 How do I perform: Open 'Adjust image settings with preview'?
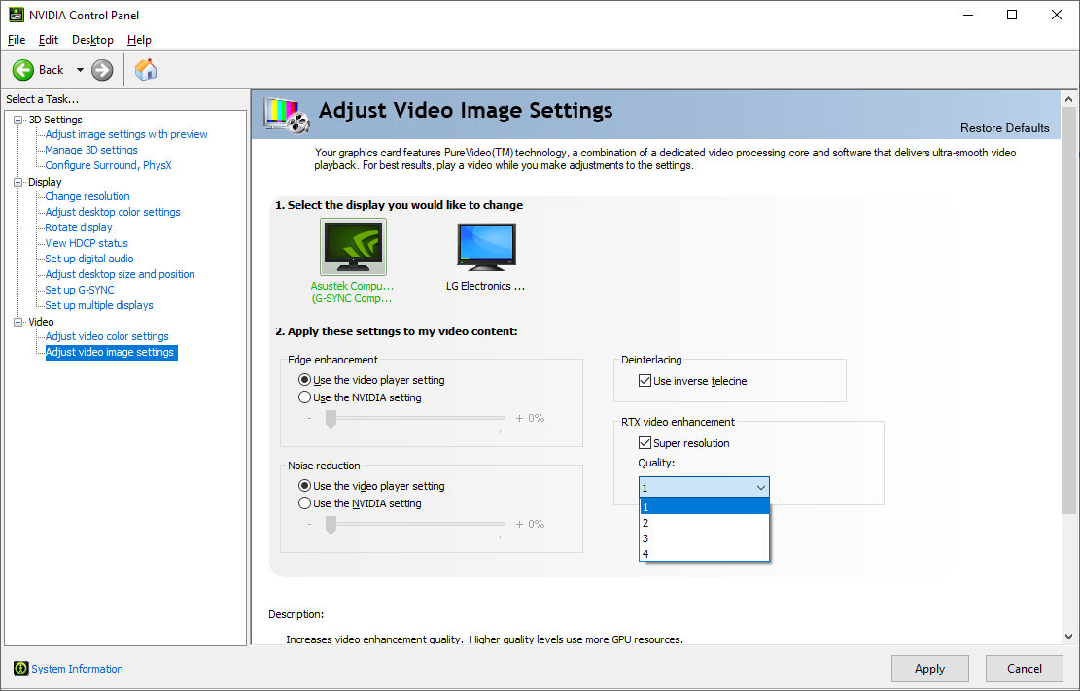[x=126, y=134]
